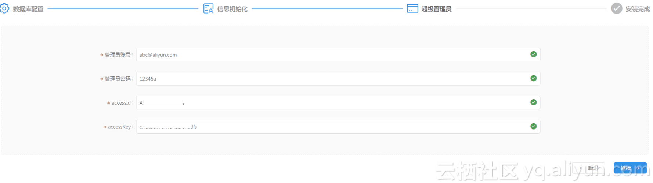Image resolution: width=653 pixels, height=183 pixels.
Task: Click the 数据库配置 gear icon
Action: click(x=4, y=8)
